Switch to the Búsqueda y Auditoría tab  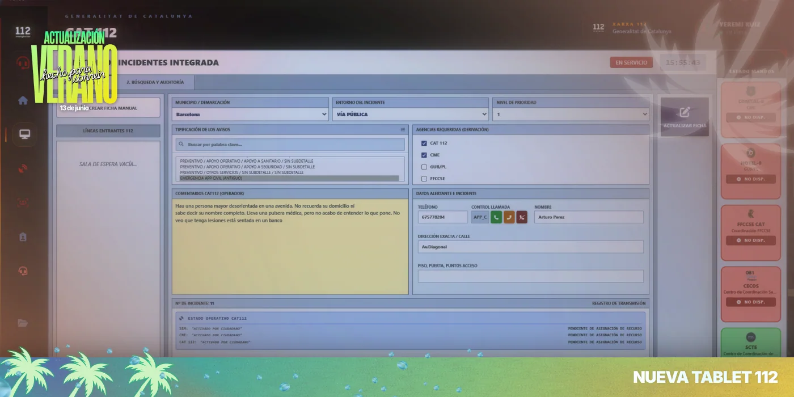155,82
